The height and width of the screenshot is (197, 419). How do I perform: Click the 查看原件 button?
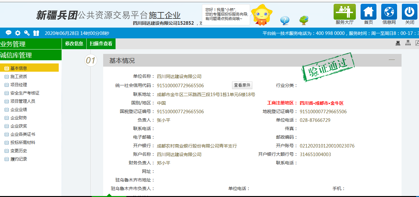242,85
